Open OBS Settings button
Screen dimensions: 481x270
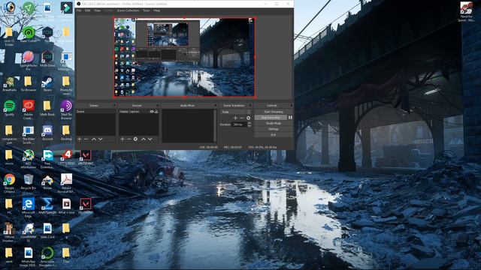point(274,129)
